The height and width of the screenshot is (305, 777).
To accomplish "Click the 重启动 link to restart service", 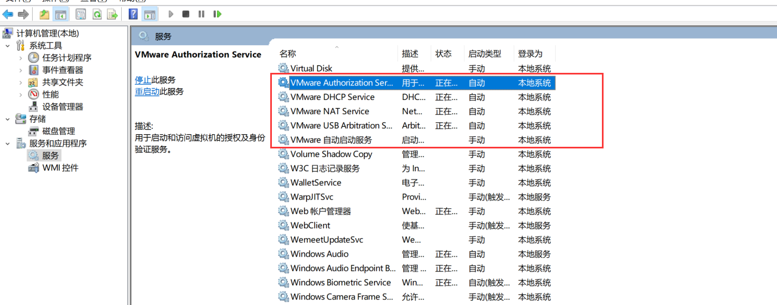I will 147,91.
